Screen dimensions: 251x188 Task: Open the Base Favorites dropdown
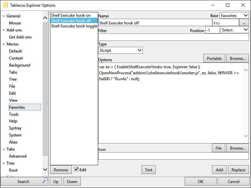(234, 16)
